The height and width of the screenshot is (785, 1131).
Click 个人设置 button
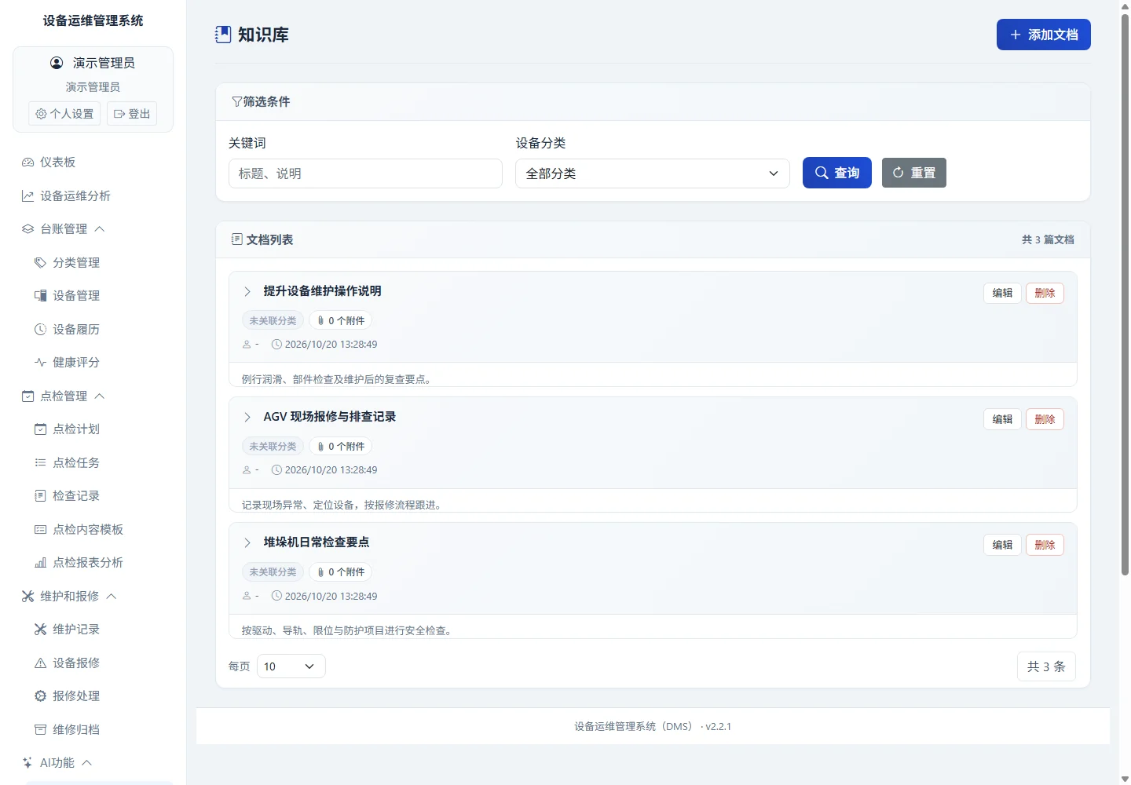click(x=64, y=114)
